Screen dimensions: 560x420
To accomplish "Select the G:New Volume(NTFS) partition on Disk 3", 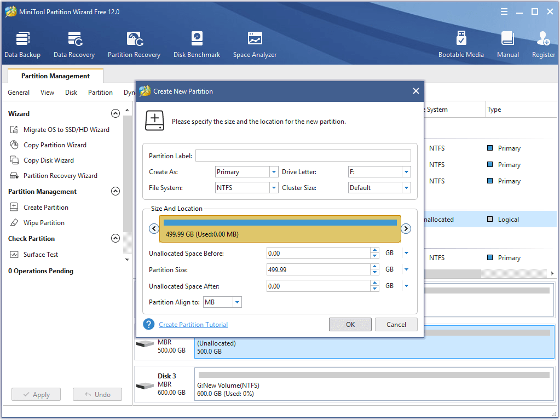I will point(374,384).
